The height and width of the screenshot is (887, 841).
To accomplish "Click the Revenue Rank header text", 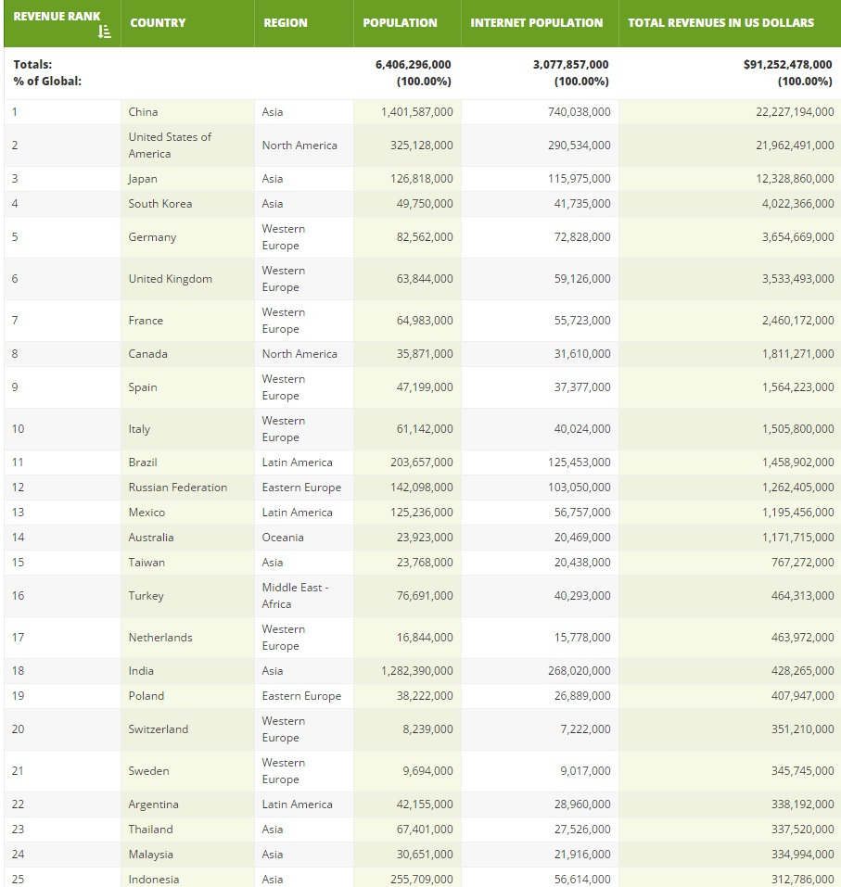I will click(x=57, y=17).
